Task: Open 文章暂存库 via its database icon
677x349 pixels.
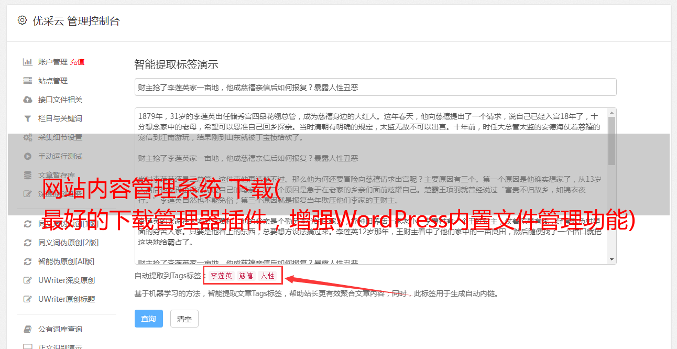Action: click(x=28, y=175)
